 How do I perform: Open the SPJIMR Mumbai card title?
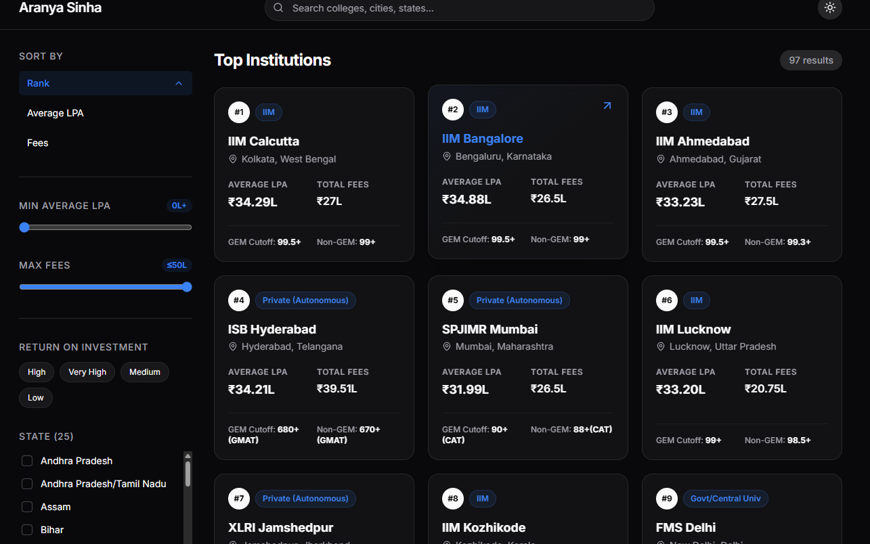tap(490, 330)
